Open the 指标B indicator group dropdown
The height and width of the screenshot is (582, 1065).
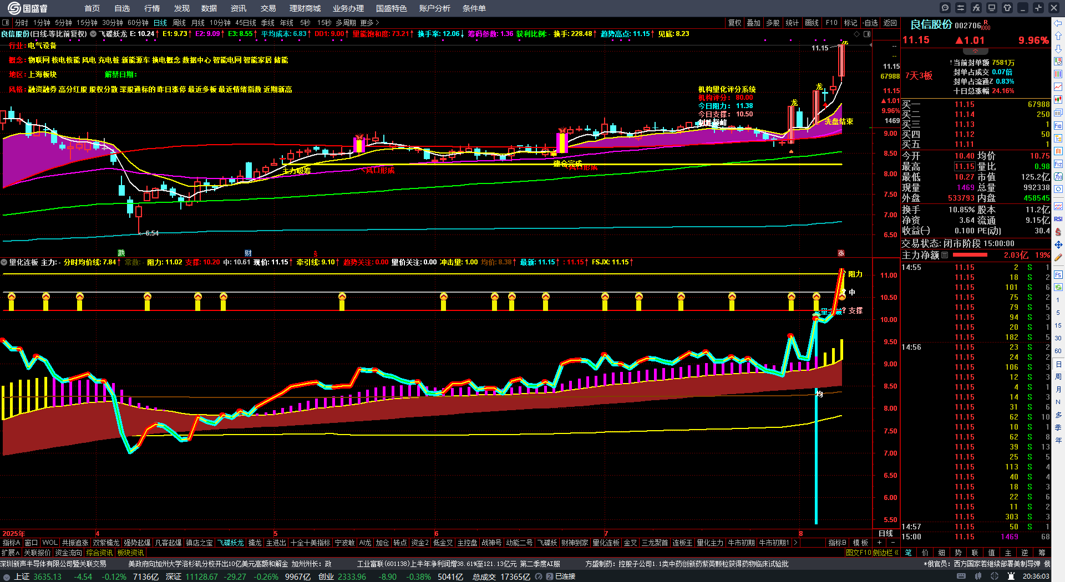(838, 543)
